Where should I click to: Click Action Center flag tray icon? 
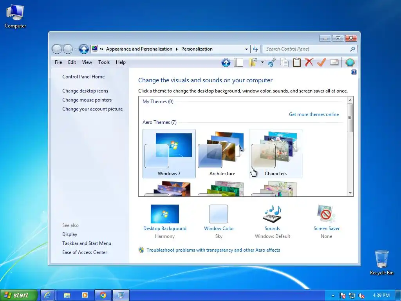coord(342,296)
